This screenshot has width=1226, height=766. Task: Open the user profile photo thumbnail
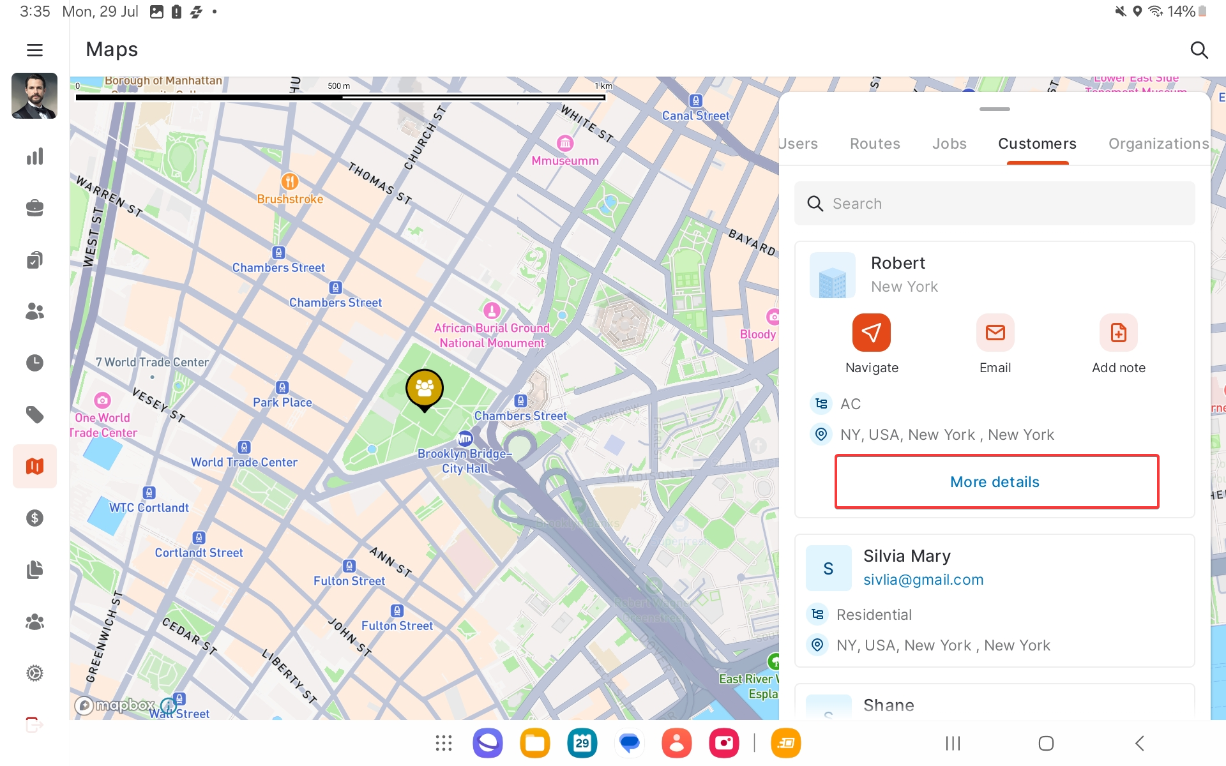(x=34, y=96)
